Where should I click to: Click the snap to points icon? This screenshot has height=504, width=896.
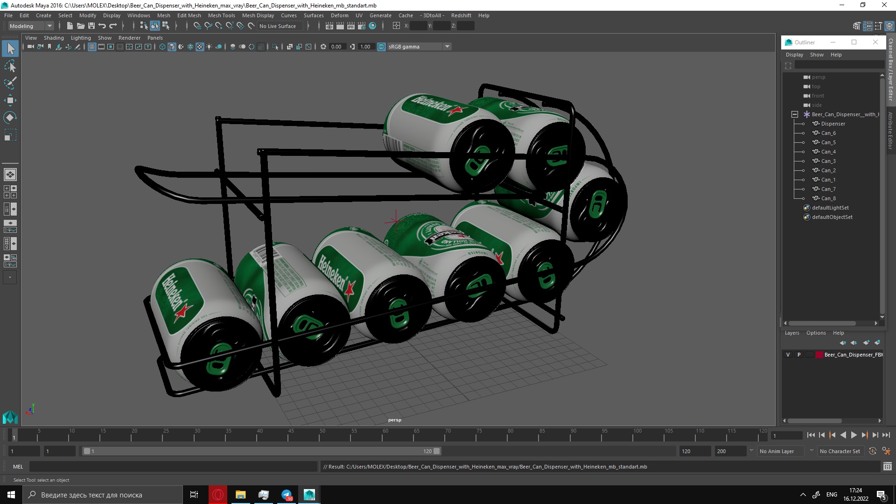click(219, 26)
